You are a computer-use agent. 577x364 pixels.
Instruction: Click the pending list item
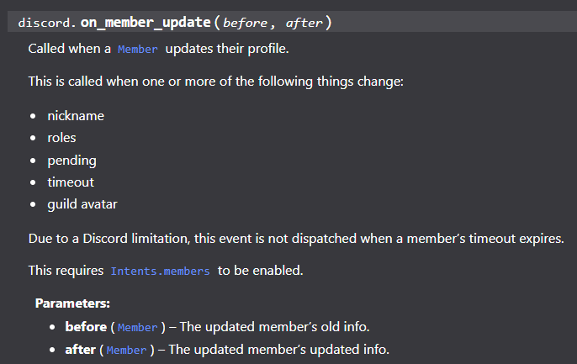click(71, 160)
